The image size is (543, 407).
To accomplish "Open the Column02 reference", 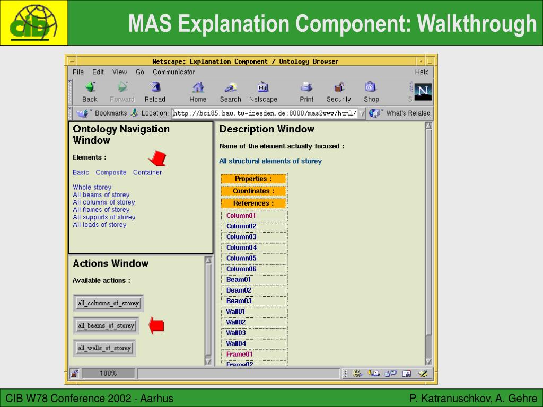I will pyautogui.click(x=241, y=226).
